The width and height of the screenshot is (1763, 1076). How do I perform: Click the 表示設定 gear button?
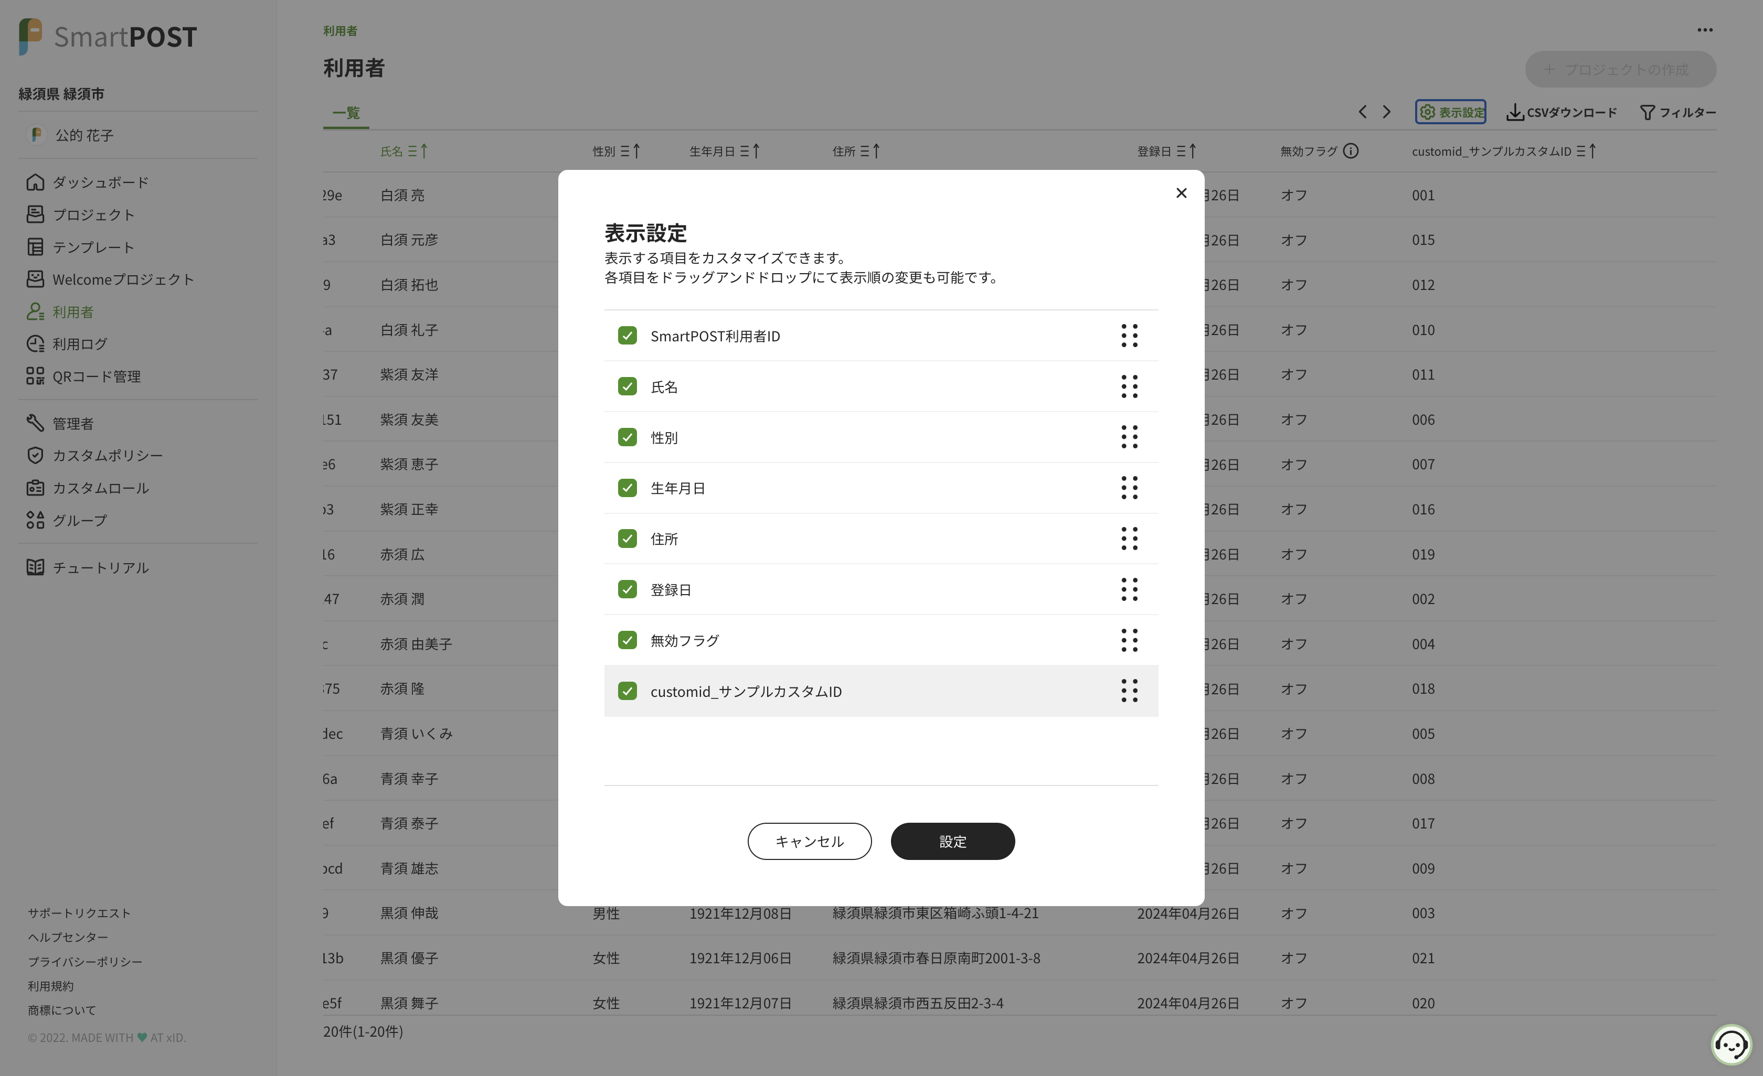click(1450, 112)
